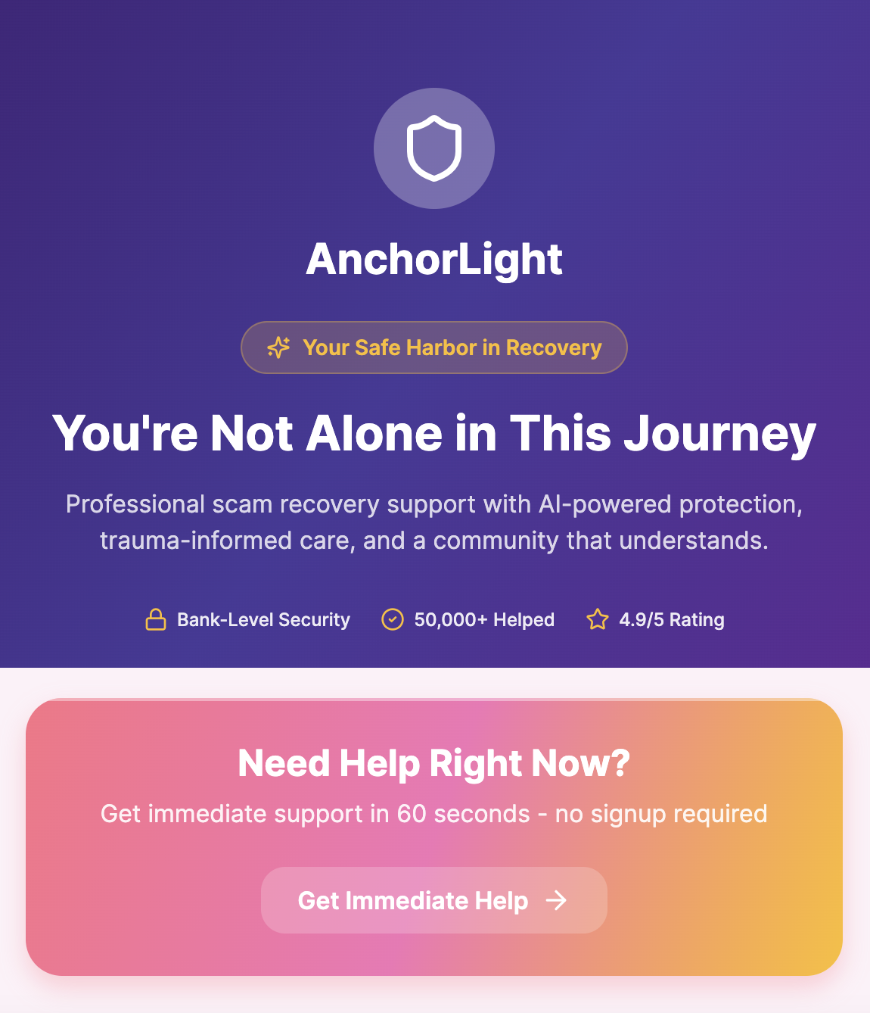Click the star rating icon

tap(598, 619)
